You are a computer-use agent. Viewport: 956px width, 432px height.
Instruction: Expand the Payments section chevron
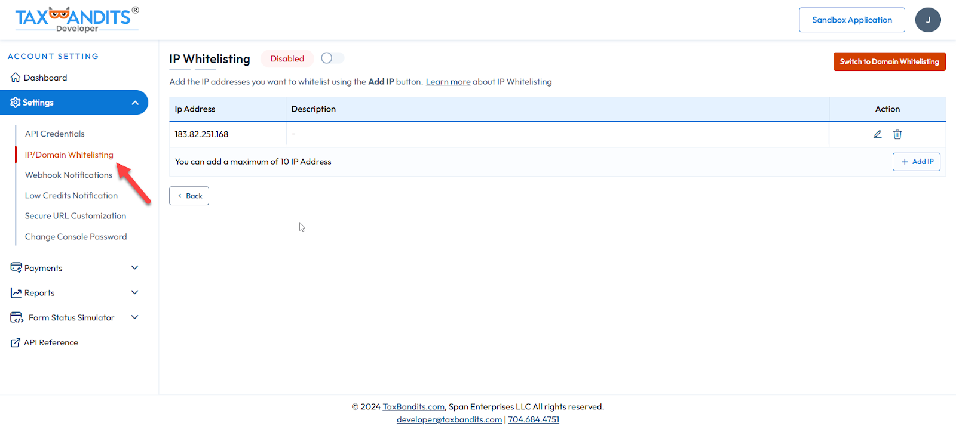click(x=134, y=267)
